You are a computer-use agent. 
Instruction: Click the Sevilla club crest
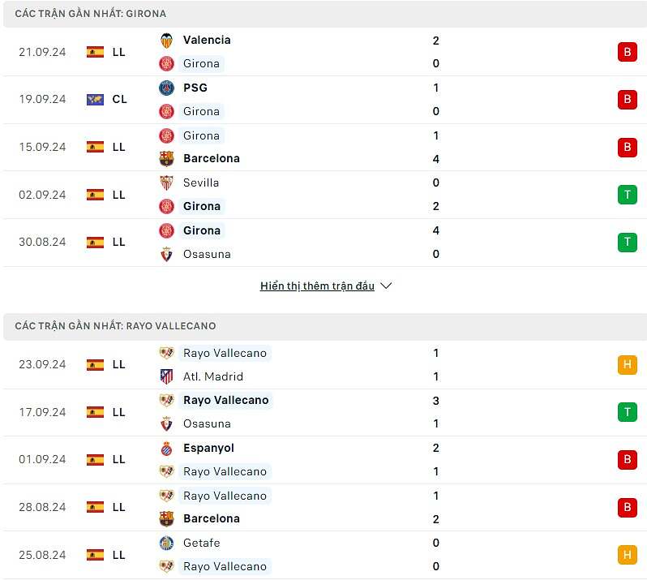166,183
